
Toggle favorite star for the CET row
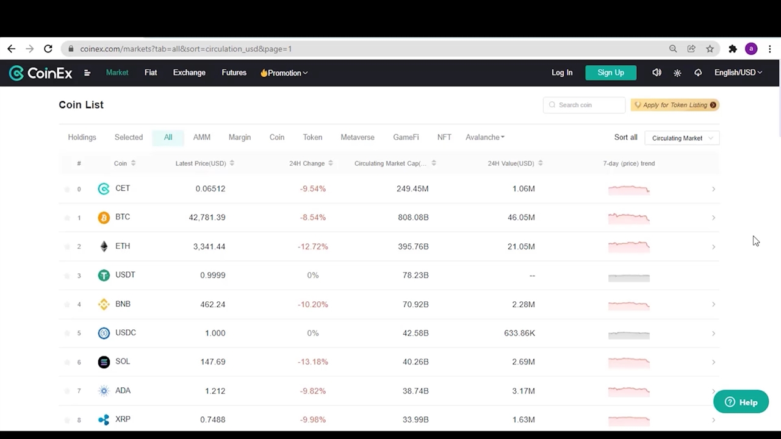[67, 189]
